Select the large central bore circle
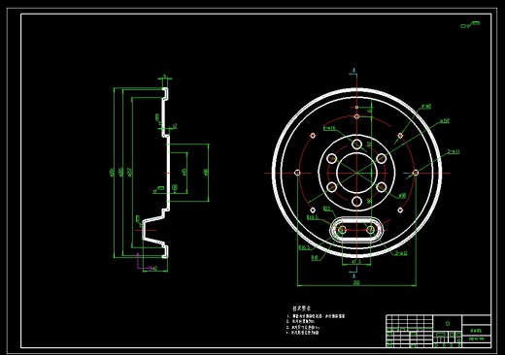Viewport: 505px width, 355px height. pos(356,173)
